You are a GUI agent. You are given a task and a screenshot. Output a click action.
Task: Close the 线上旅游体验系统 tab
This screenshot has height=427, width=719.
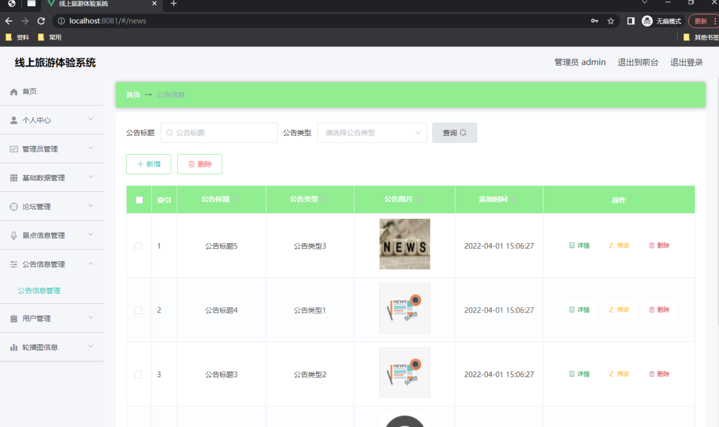click(154, 4)
